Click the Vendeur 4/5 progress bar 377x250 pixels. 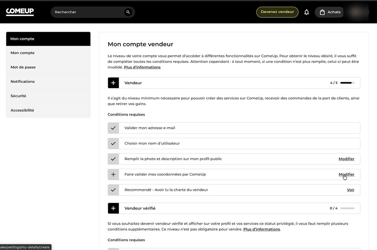click(x=347, y=83)
